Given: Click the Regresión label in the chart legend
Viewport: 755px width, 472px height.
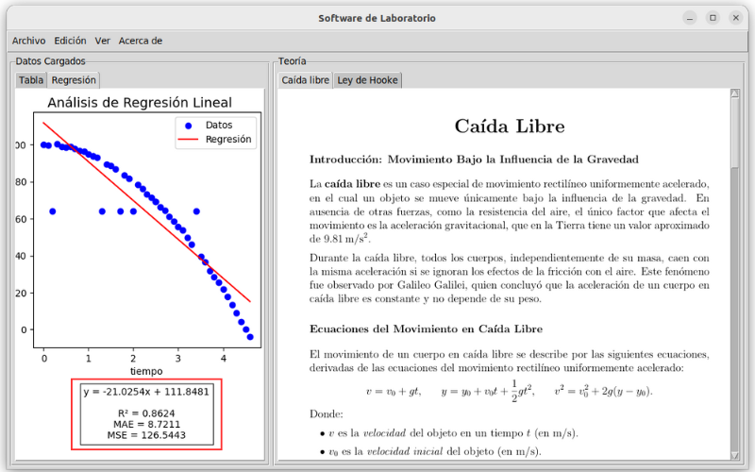Looking at the screenshot, I should (x=228, y=139).
